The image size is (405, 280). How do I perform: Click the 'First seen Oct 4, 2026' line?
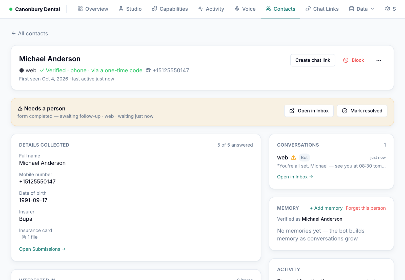[x=67, y=79]
